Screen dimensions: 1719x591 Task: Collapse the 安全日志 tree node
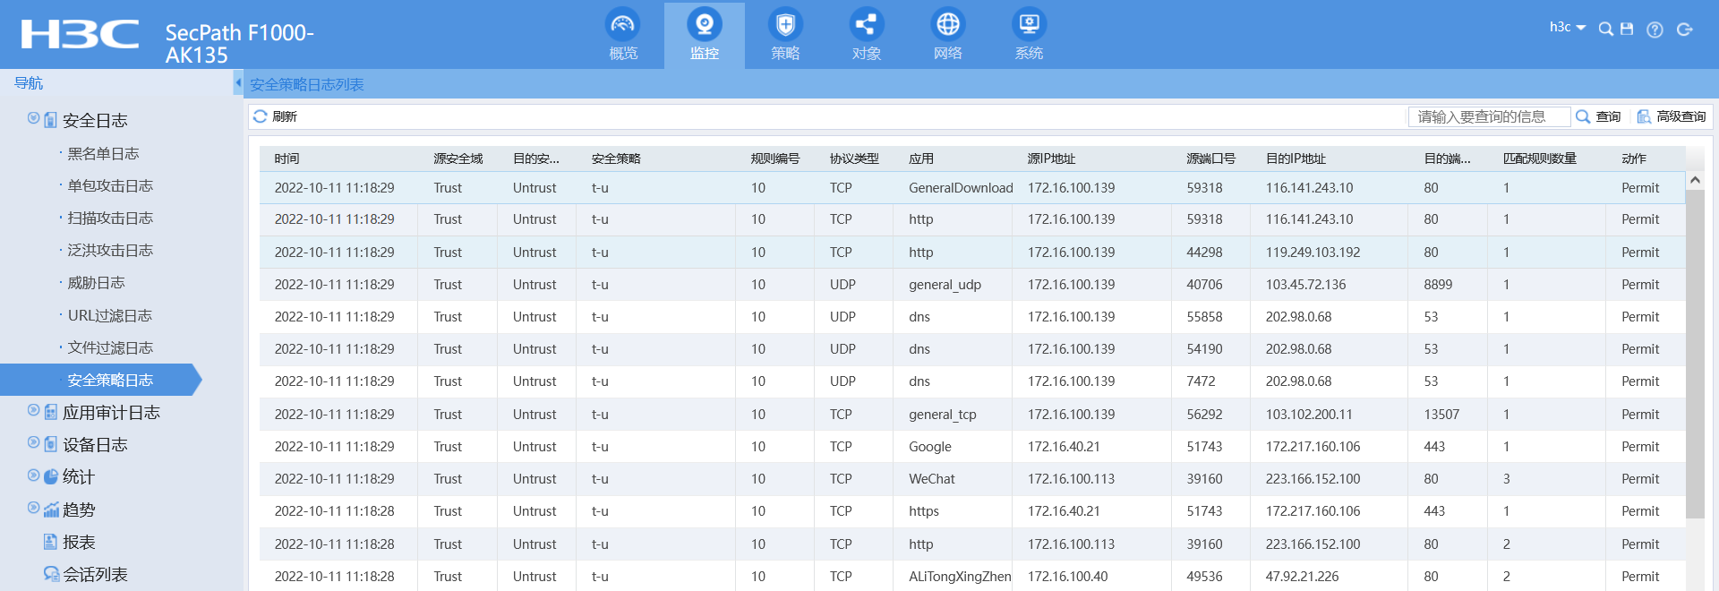click(x=33, y=118)
